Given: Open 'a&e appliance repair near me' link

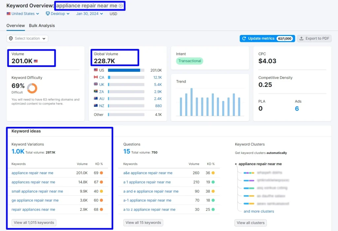Looking at the screenshot, I should click(148, 173).
